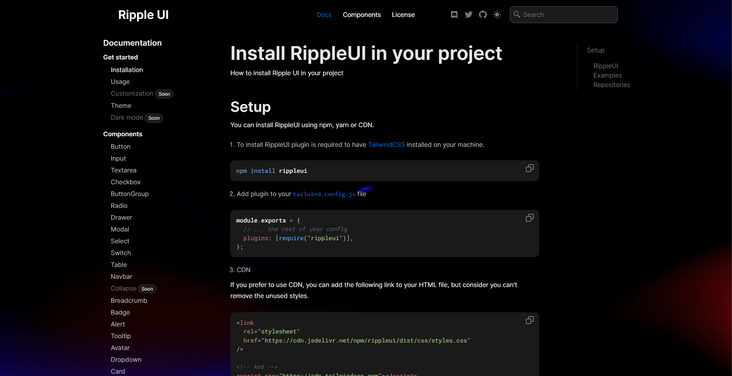Toggle light/dark theme sun icon
Screen dimensions: 732x376
click(497, 15)
